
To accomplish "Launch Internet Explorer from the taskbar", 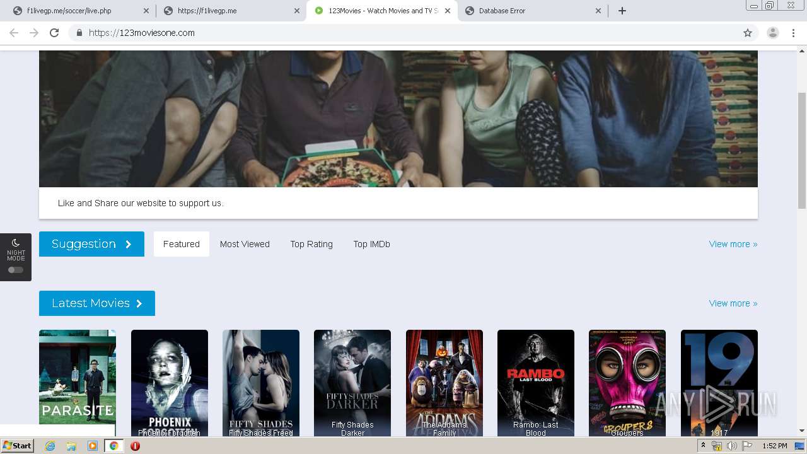I will coord(50,446).
